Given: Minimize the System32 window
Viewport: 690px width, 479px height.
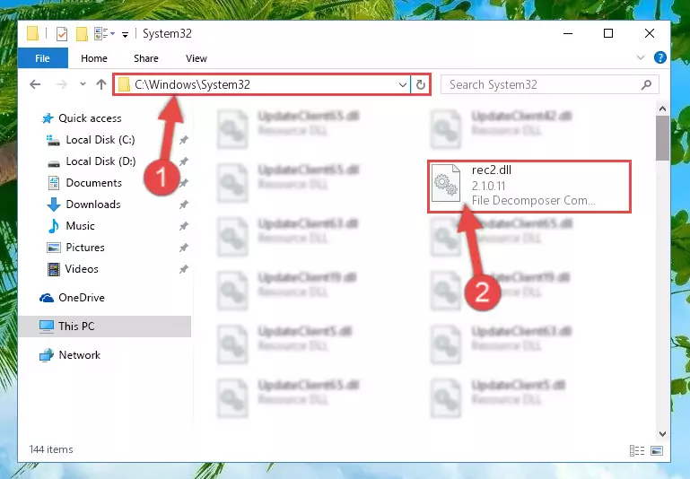Looking at the screenshot, I should coord(568,33).
